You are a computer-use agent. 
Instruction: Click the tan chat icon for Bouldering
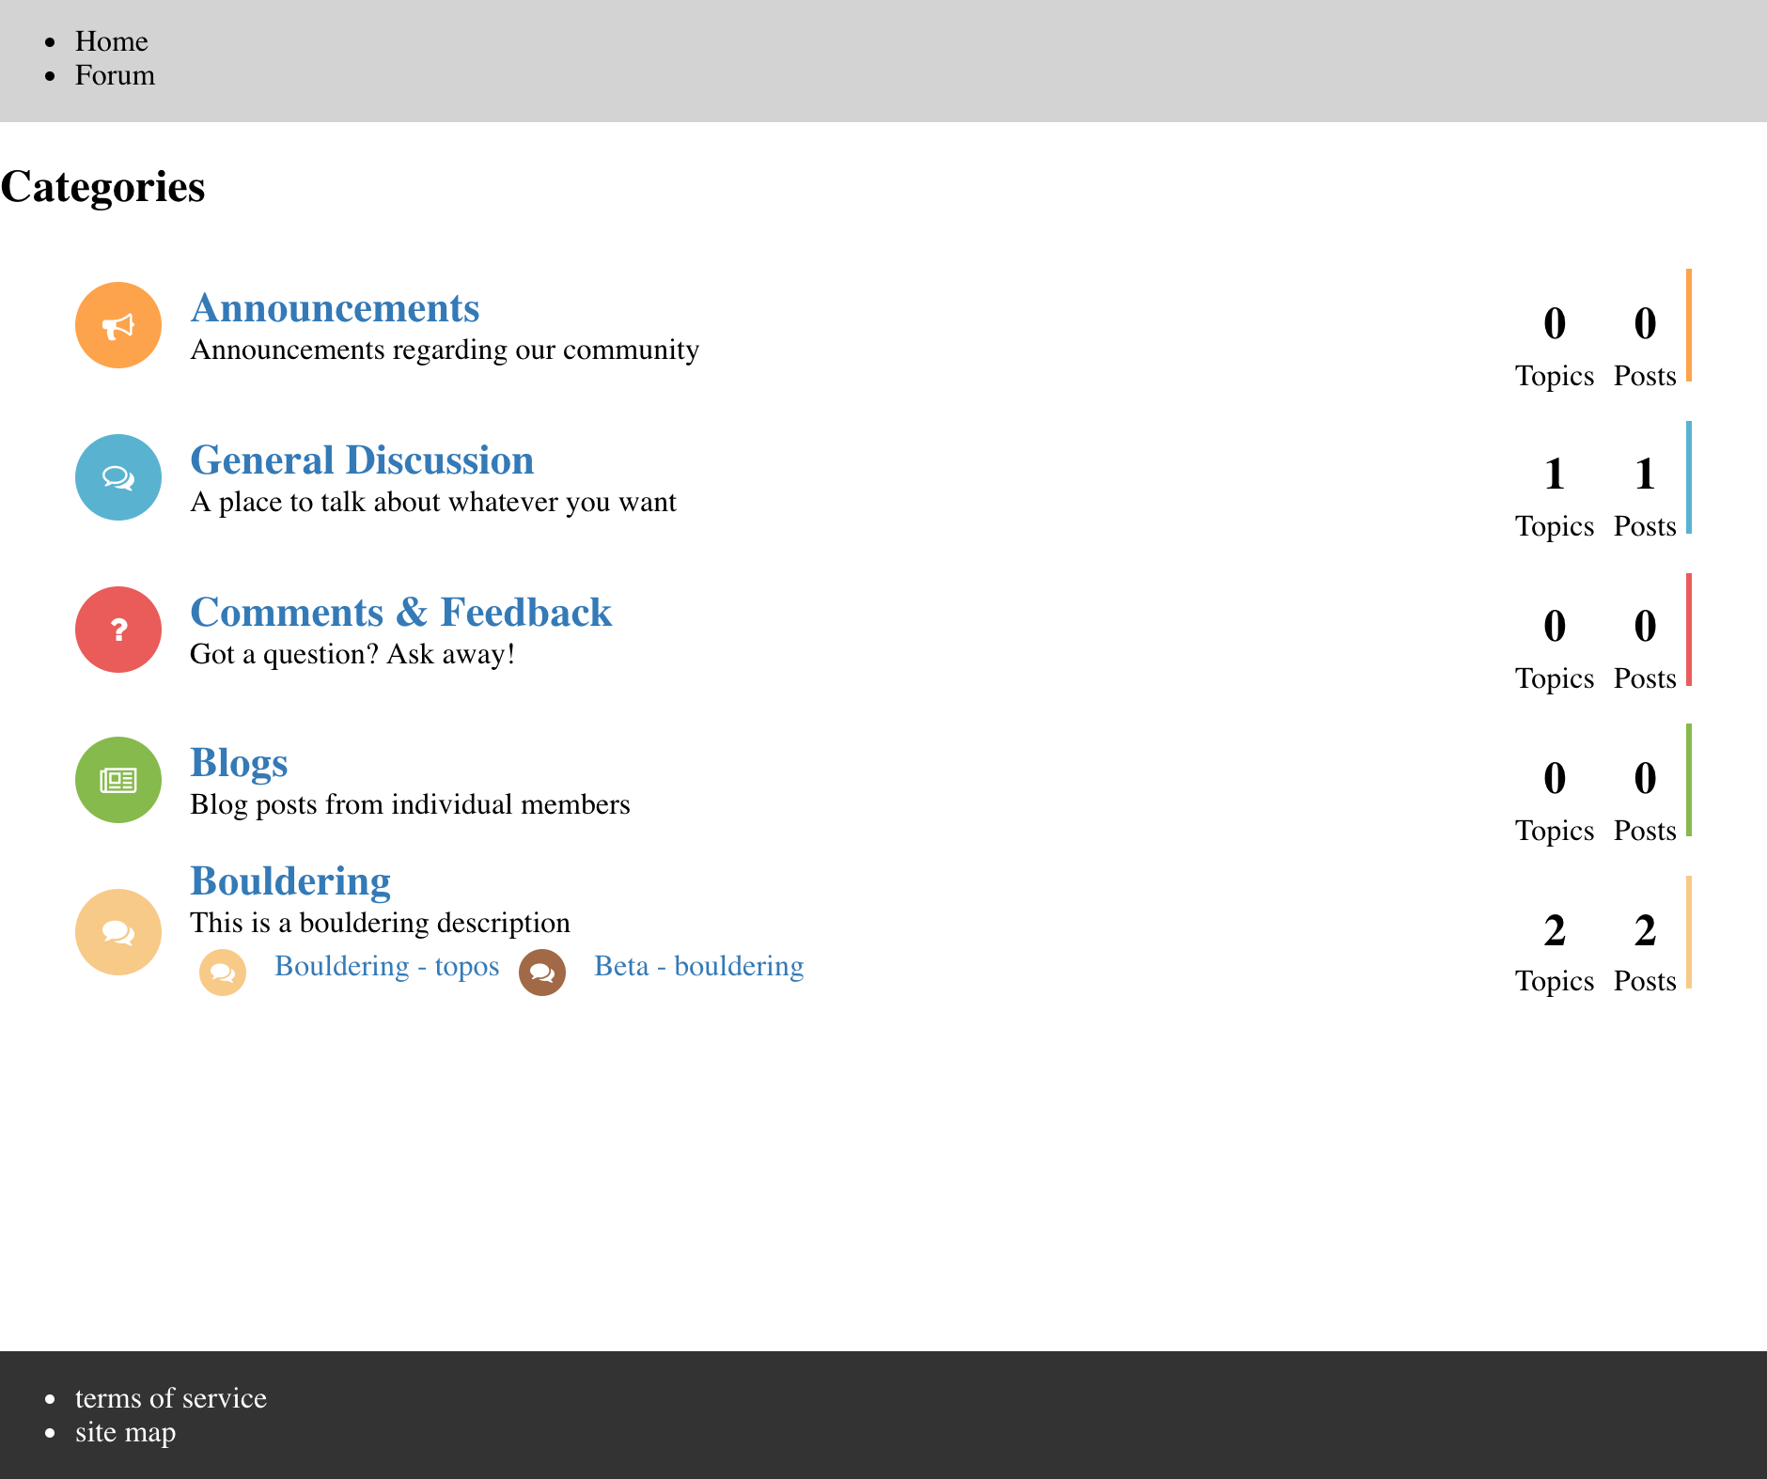[117, 931]
